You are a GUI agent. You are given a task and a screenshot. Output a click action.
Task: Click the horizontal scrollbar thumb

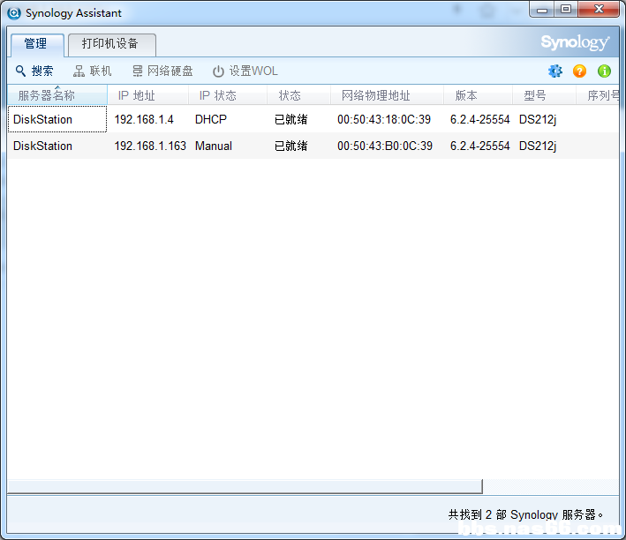click(245, 486)
